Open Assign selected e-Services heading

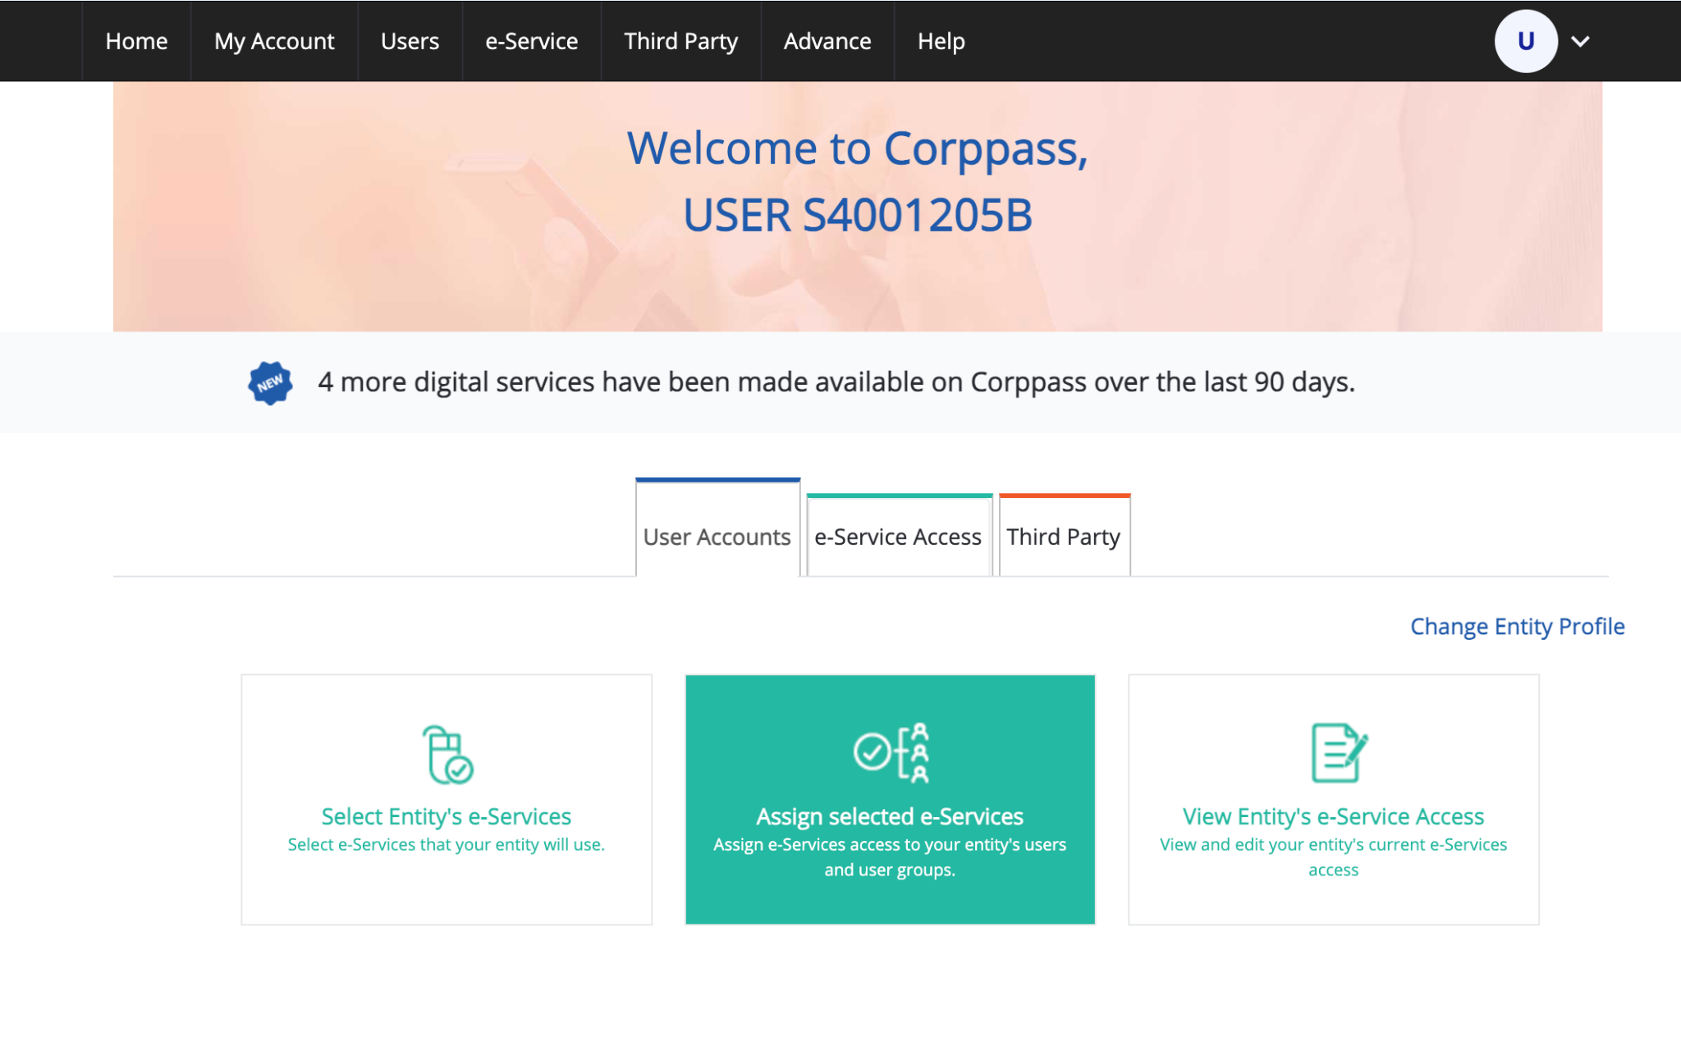890,816
